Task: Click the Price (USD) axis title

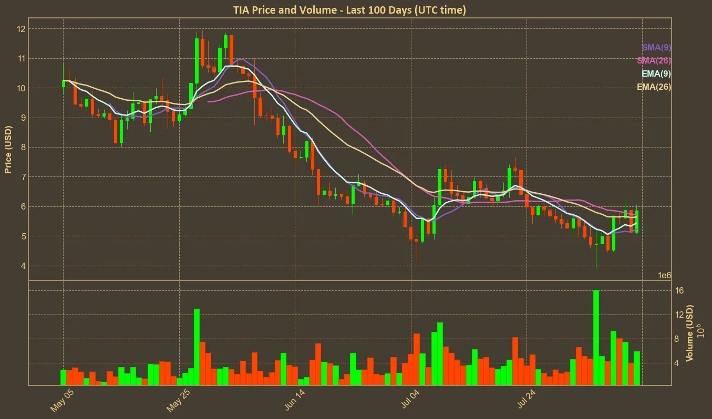Action: [8, 149]
